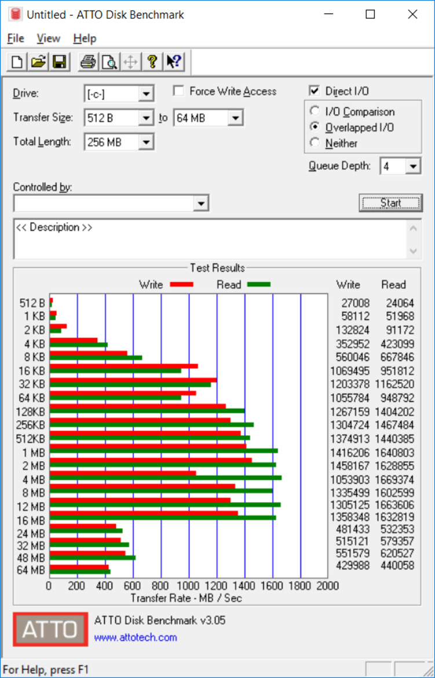Close the ATTO Disk Benchmark window

click(412, 14)
